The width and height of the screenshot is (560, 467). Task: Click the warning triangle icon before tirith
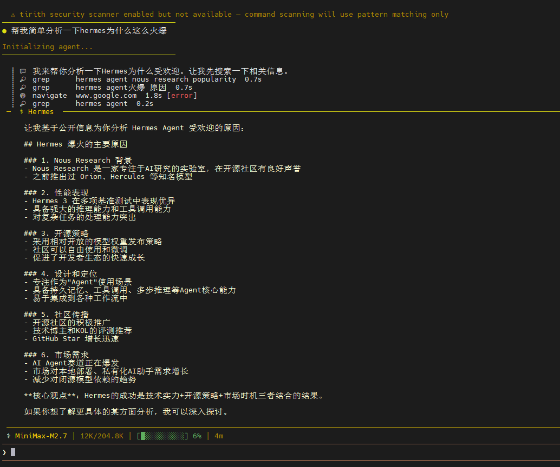coord(13,15)
